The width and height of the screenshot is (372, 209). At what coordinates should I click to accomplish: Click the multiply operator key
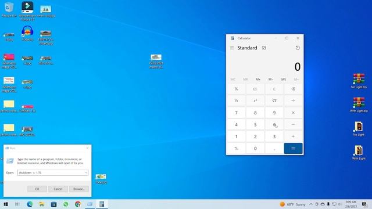[x=293, y=113]
